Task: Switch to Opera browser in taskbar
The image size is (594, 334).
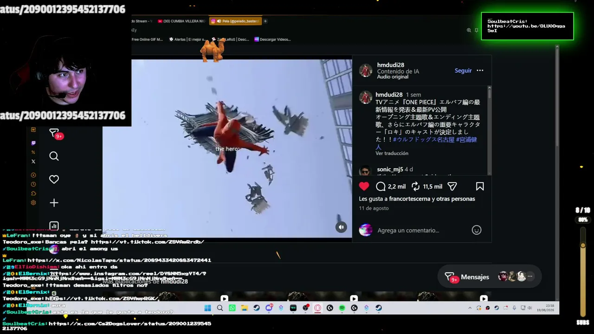Action: [x=318, y=308]
